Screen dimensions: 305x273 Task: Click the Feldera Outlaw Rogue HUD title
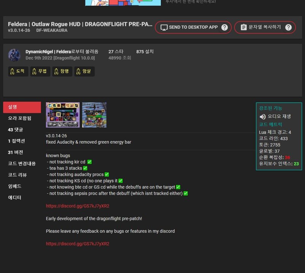click(x=80, y=24)
